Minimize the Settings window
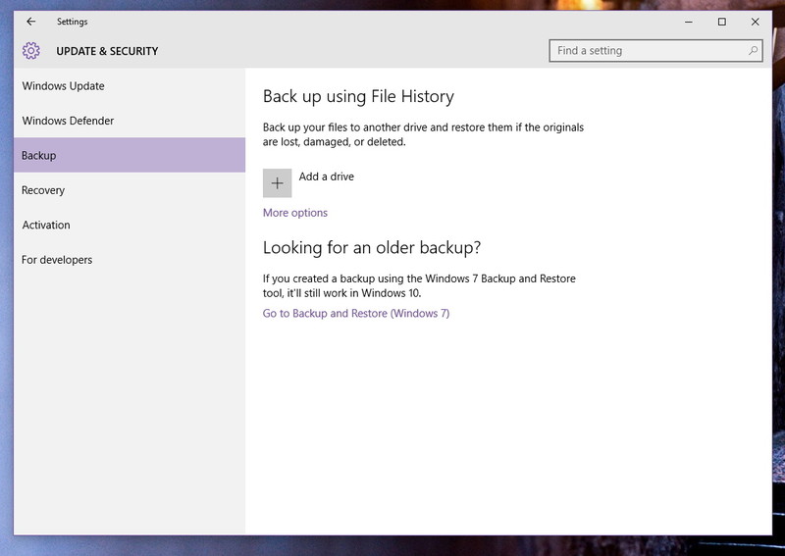 (x=689, y=22)
